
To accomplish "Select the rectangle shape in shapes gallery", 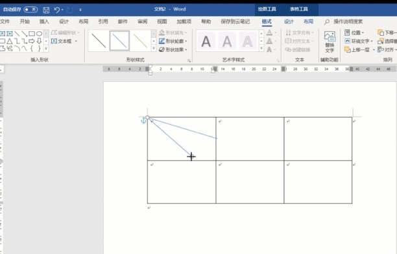I will tap(32, 34).
